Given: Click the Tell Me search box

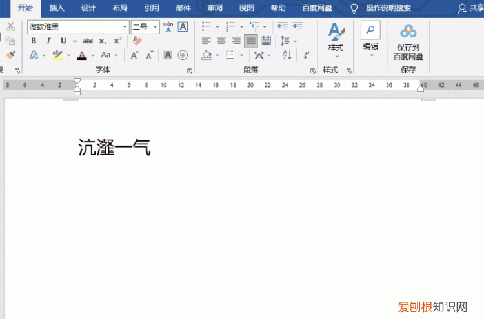Looking at the screenshot, I should [381, 8].
